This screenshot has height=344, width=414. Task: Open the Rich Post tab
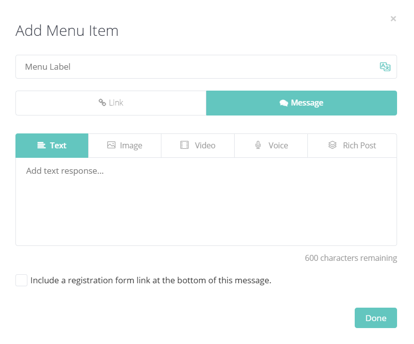pyautogui.click(x=352, y=145)
